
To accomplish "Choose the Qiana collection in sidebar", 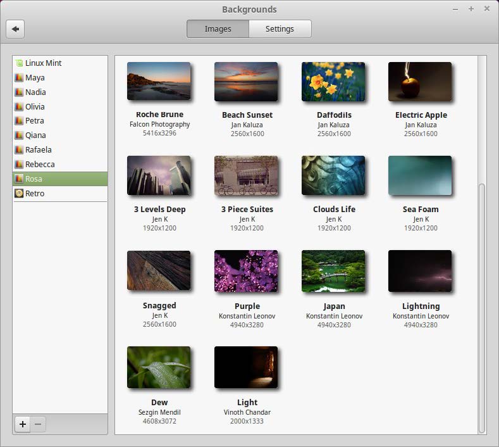I will (35, 135).
